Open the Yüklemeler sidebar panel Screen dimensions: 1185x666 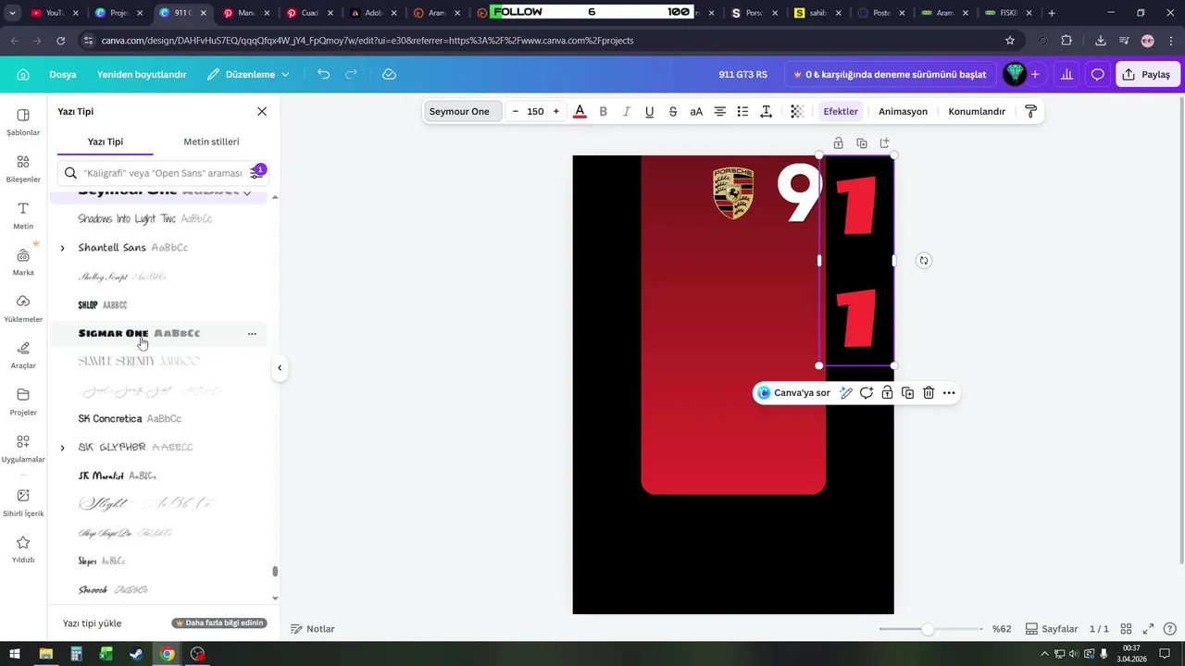click(x=23, y=309)
